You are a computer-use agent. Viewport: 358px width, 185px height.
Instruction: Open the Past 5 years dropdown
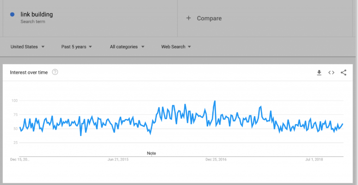76,47
